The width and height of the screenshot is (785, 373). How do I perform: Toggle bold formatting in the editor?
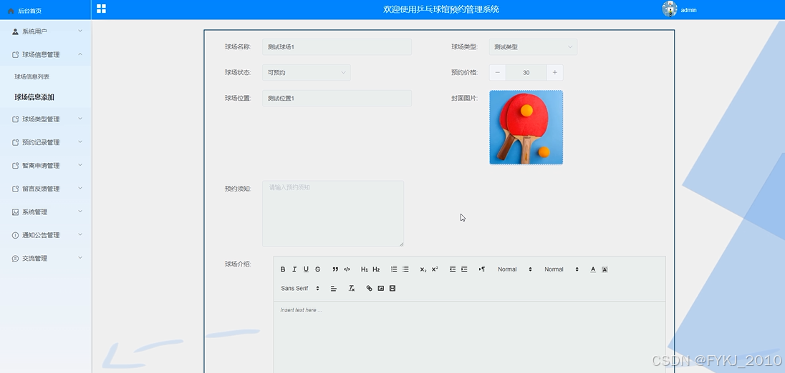(x=282, y=269)
